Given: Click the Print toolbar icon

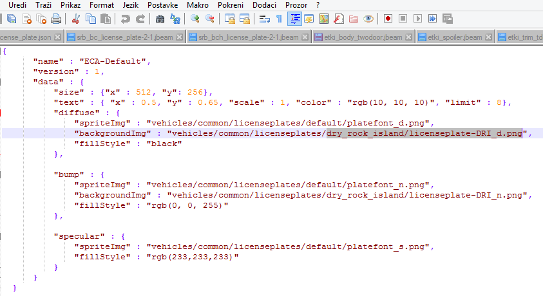Looking at the screenshot, I should [56, 19].
